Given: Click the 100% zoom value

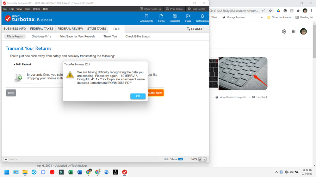Looking at the screenshot, I should click(194, 159).
